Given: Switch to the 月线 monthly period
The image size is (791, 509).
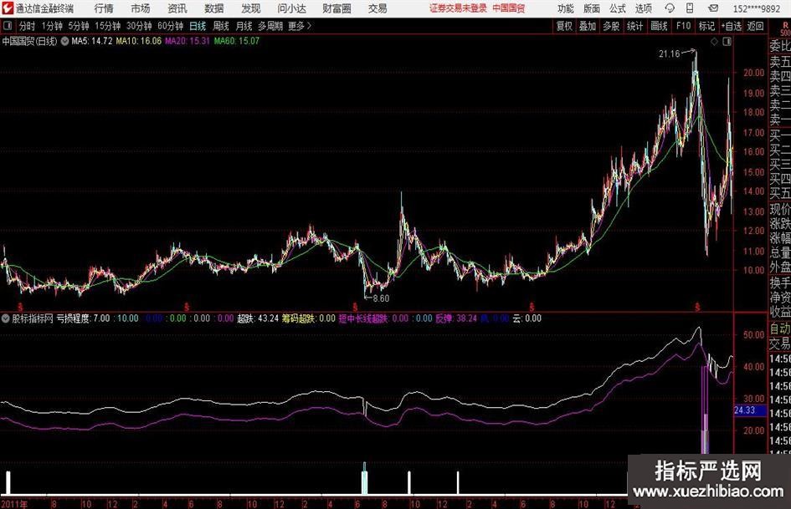Looking at the screenshot, I should tap(244, 26).
